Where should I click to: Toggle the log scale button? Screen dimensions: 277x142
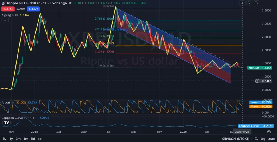click(x=263, y=139)
